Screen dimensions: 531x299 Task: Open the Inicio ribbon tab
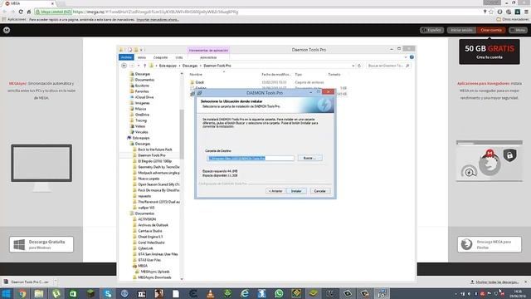pos(142,57)
